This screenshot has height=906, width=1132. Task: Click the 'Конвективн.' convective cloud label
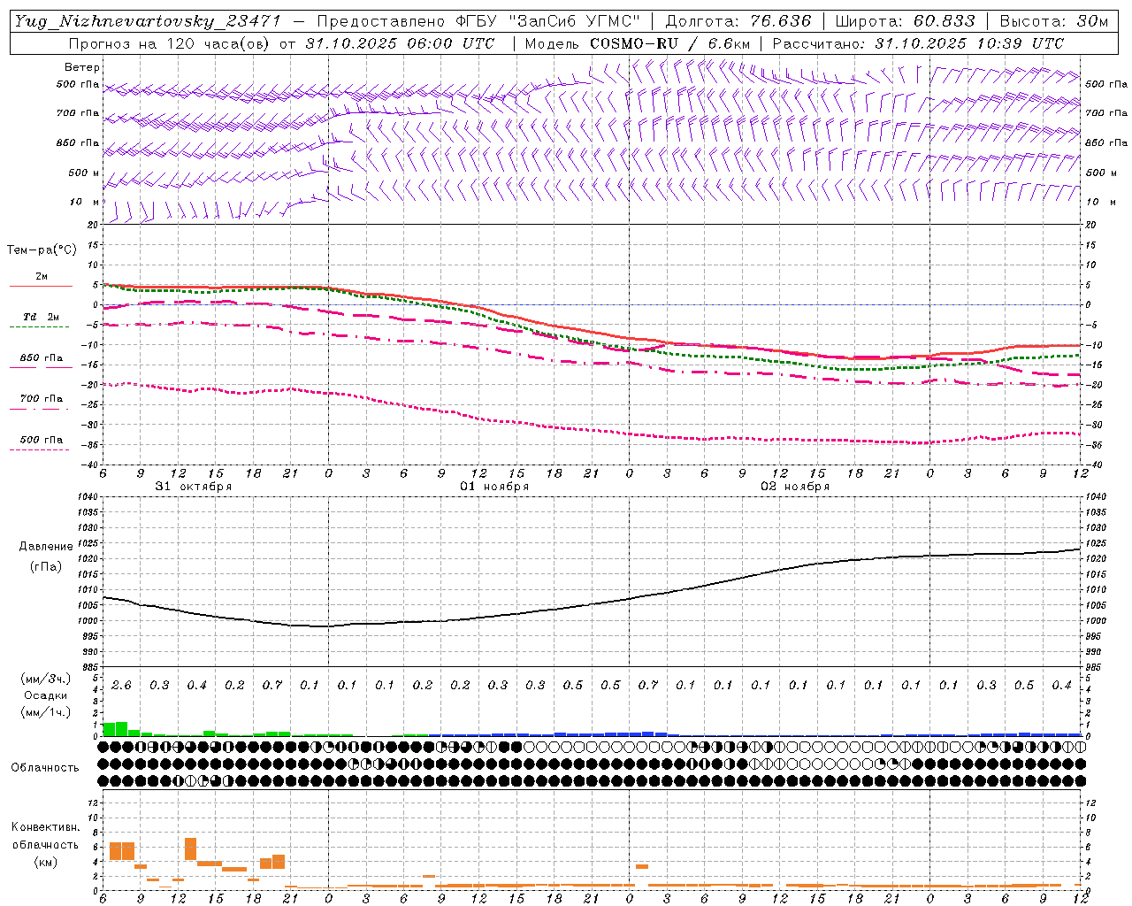pyautogui.click(x=45, y=827)
